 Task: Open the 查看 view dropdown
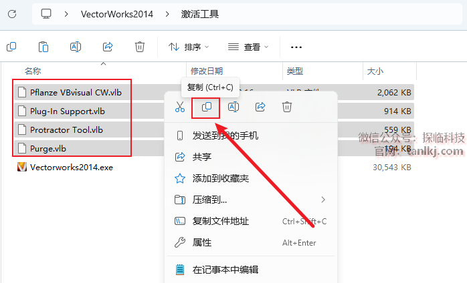pos(248,47)
